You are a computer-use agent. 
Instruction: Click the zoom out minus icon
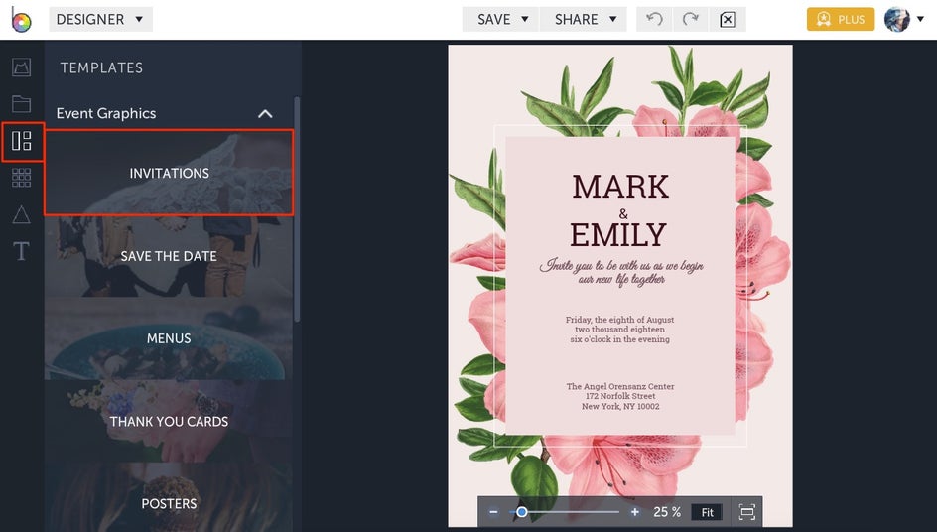(493, 512)
